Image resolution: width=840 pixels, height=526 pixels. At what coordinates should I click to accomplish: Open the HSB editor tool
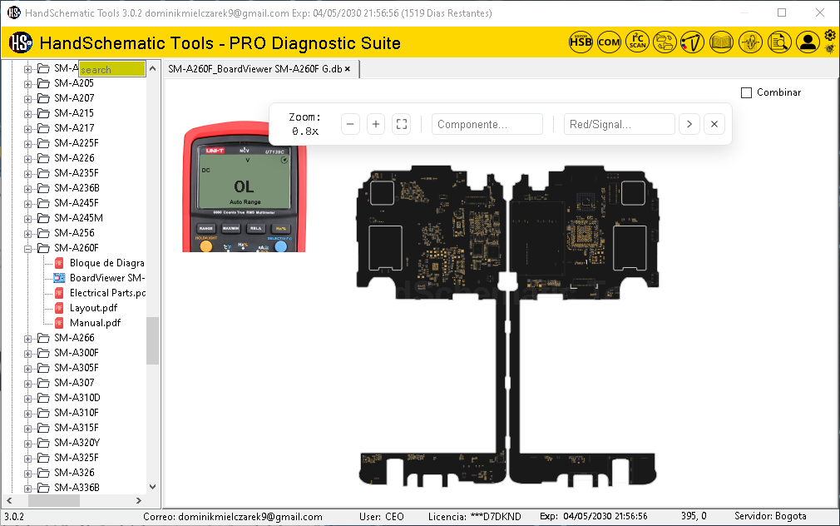pos(581,42)
